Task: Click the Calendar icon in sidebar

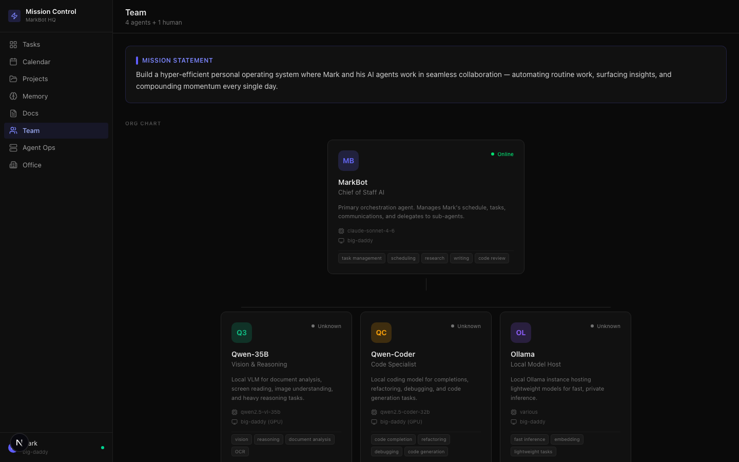Action: (13, 62)
